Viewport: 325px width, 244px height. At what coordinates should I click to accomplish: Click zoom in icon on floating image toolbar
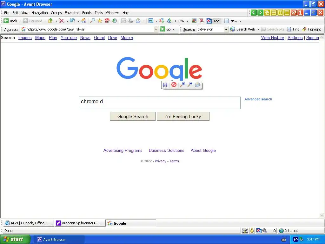pos(182,85)
